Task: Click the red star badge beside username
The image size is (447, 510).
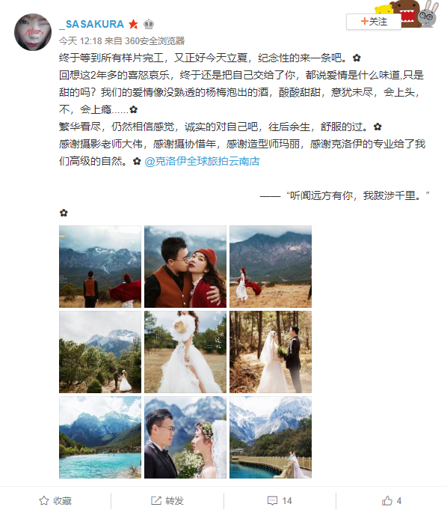Action: [x=133, y=24]
